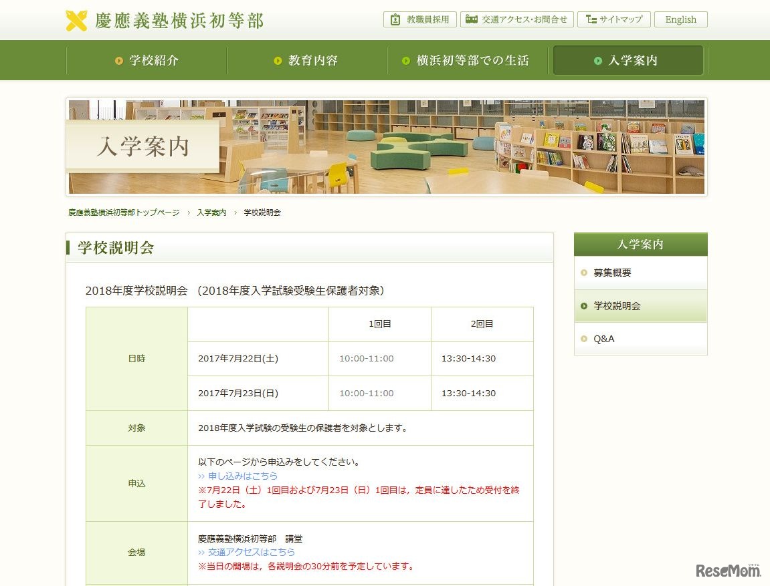
Task: Open 横浜初等部での生活 navigation menu
Action: [467, 60]
